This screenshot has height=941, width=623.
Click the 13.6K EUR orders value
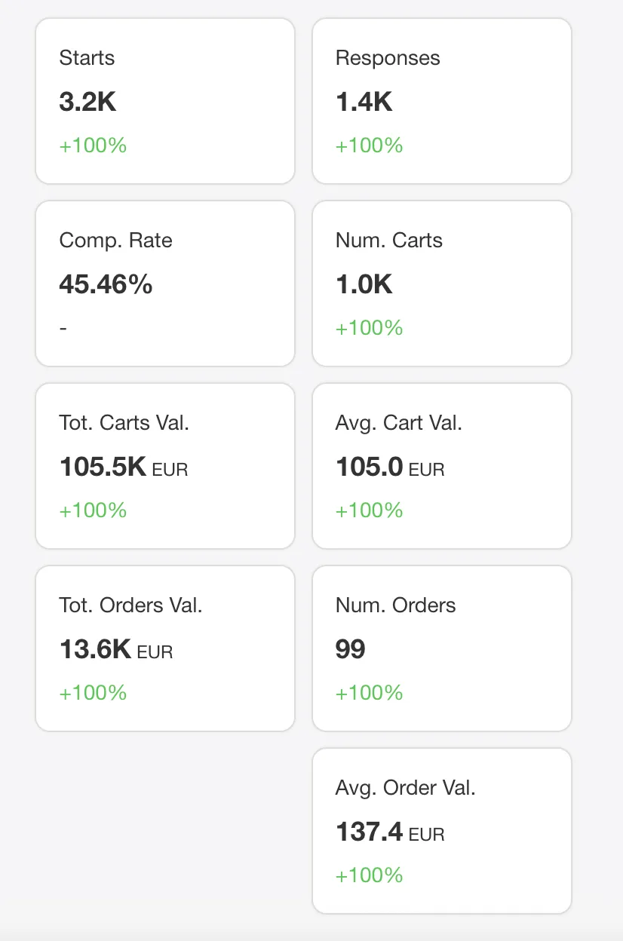click(115, 650)
